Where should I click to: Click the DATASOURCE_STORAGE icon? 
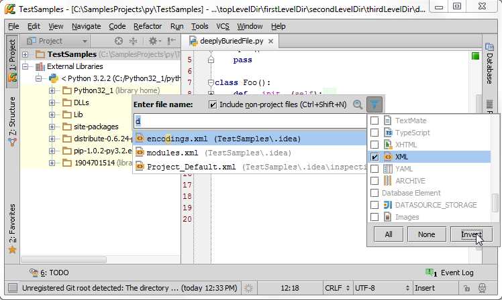pyautogui.click(x=388, y=205)
